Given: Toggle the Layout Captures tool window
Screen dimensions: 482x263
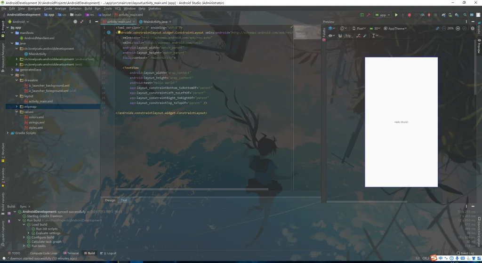Looking at the screenshot, I should click(3, 233).
